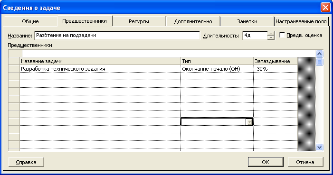Open the Ресурсы tab
Image resolution: width=333 pixels, height=175 pixels.
pyautogui.click(x=139, y=21)
